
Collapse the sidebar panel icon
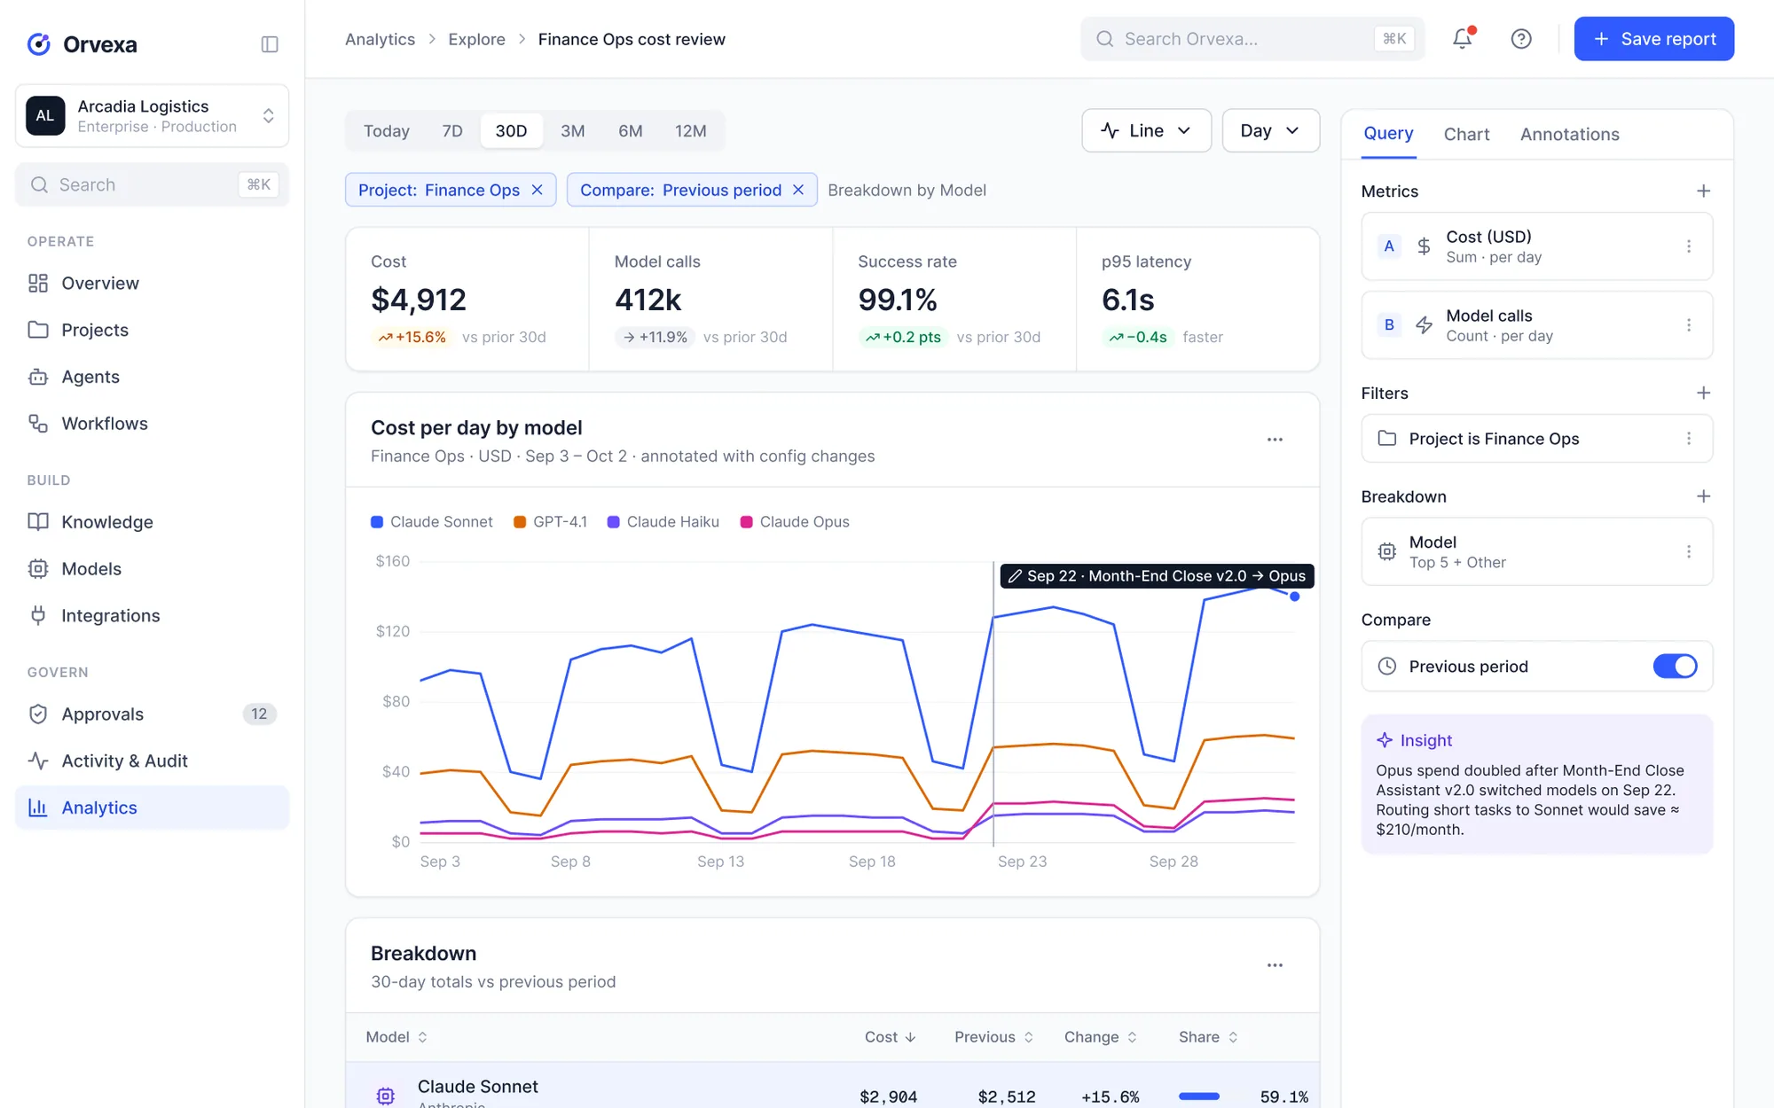(x=270, y=44)
